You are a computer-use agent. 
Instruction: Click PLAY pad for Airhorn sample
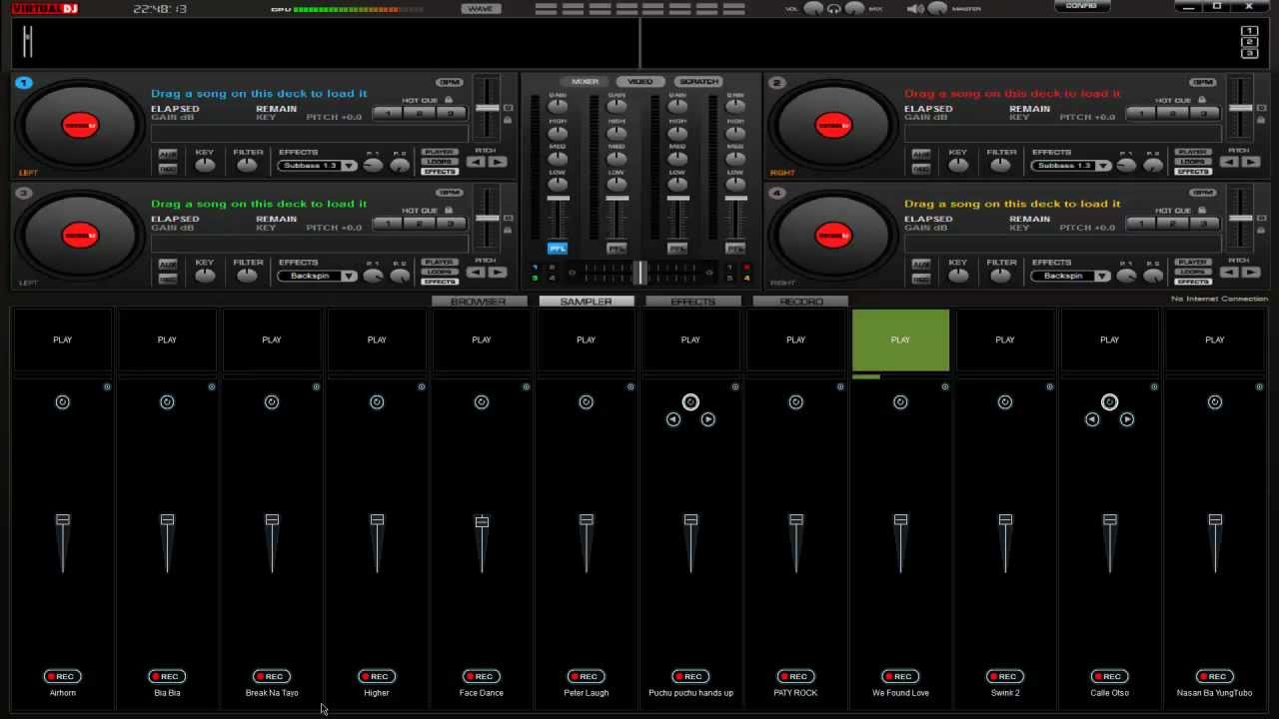point(63,341)
